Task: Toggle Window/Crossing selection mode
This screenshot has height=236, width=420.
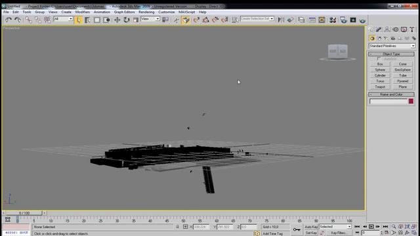Action: (x=106, y=20)
